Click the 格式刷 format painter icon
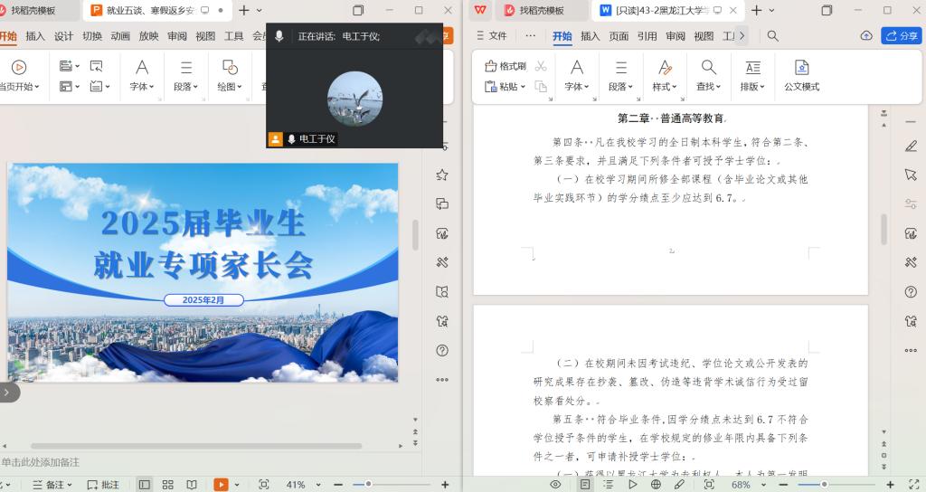Image resolution: width=926 pixels, height=492 pixels. tap(506, 66)
